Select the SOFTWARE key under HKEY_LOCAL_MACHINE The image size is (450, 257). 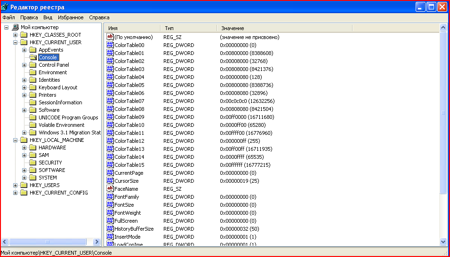pyautogui.click(x=52, y=170)
